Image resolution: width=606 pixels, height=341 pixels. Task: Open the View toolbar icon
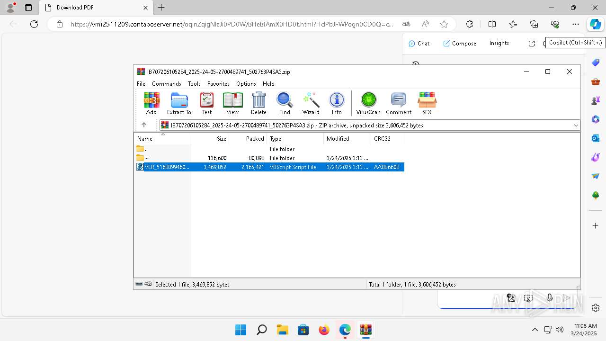[x=232, y=103]
